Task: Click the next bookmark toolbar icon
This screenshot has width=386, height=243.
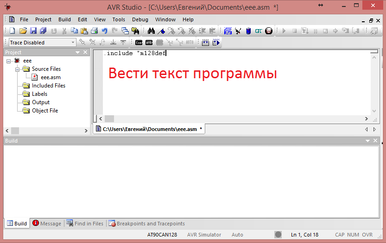Action: pyautogui.click(x=171, y=31)
